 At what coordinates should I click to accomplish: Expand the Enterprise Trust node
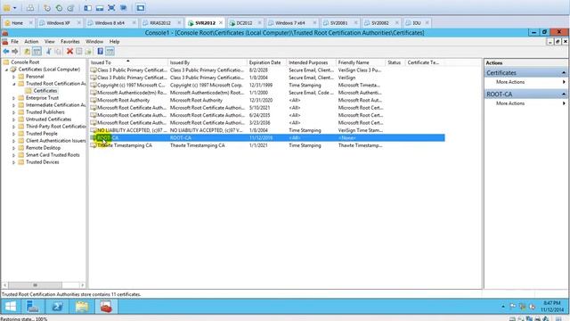pyautogui.click(x=14, y=98)
